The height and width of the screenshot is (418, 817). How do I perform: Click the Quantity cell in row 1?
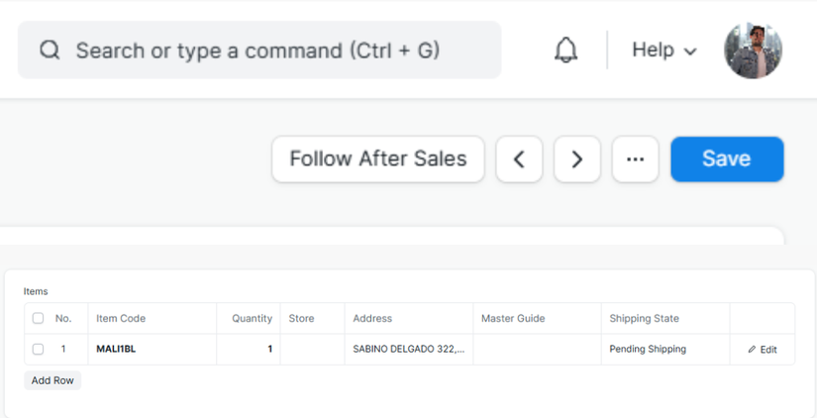249,350
